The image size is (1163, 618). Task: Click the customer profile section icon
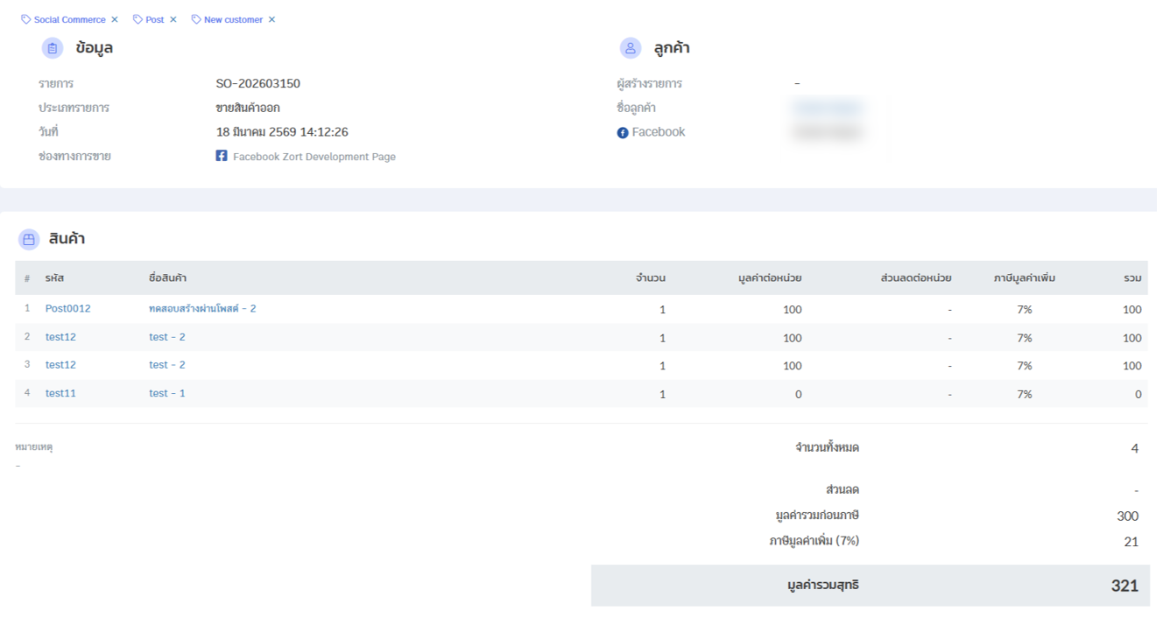(x=630, y=48)
